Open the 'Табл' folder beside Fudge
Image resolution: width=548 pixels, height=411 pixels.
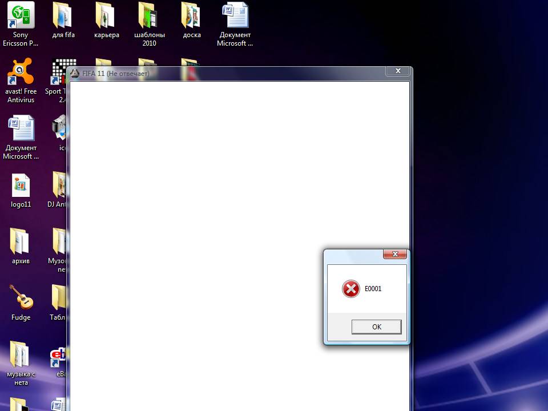58,303
